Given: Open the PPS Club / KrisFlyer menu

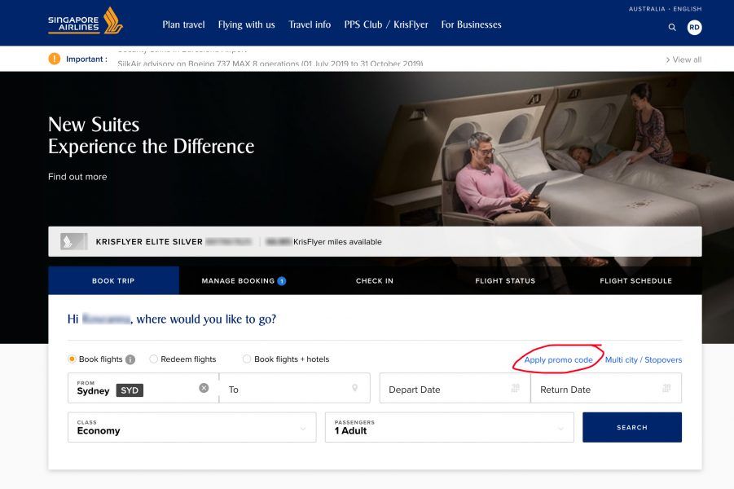Looking at the screenshot, I should [386, 24].
